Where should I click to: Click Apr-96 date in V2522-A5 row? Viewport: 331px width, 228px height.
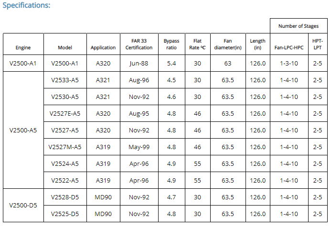[x=139, y=181]
